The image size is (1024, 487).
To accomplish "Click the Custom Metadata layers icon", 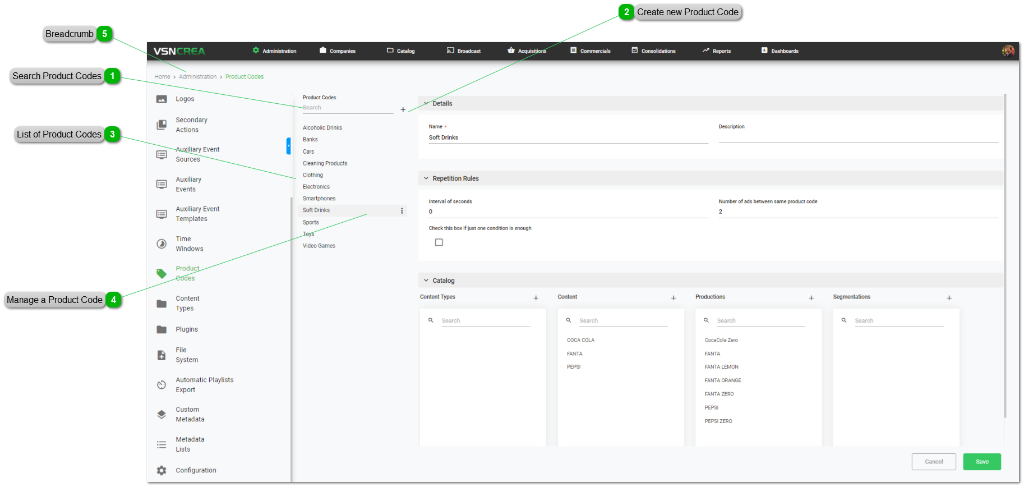I will (x=162, y=415).
